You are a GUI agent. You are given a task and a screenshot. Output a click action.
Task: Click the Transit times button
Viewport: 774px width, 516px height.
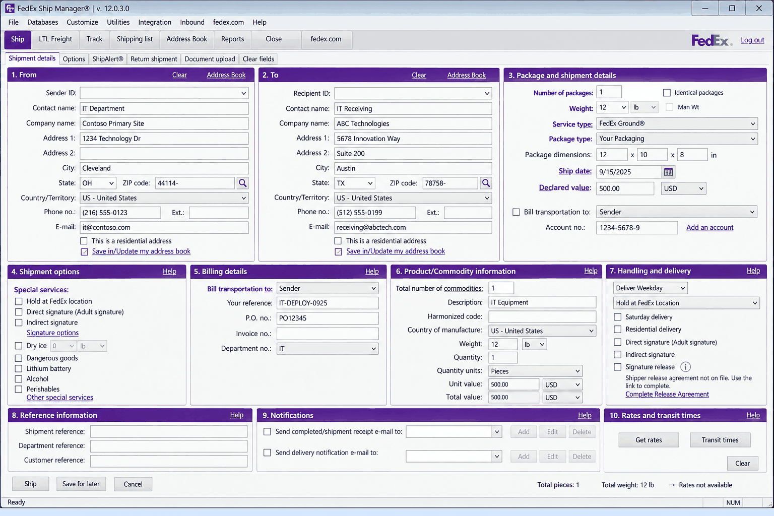pos(720,440)
